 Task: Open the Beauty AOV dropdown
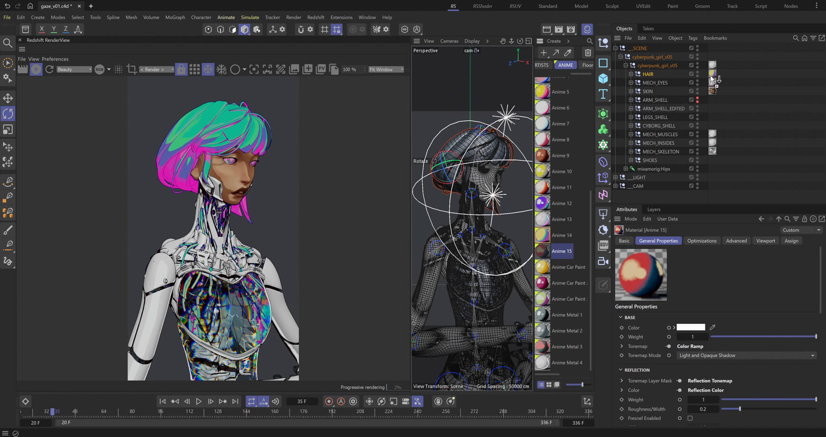click(74, 69)
